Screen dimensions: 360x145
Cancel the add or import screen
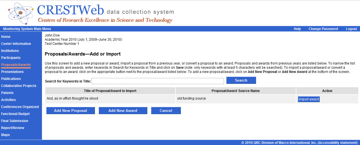pos(166,111)
